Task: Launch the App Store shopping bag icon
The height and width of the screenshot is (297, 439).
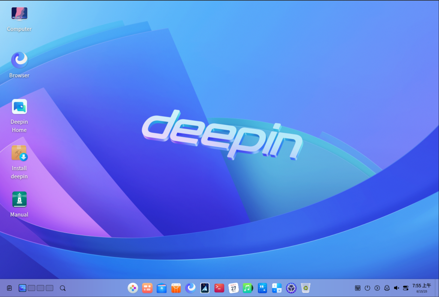Action: pos(176,288)
